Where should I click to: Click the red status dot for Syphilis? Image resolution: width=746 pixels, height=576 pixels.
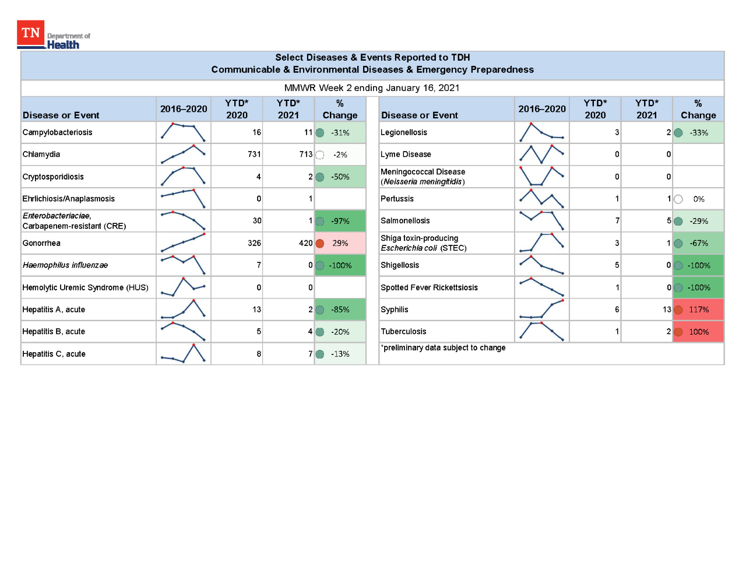(678, 310)
